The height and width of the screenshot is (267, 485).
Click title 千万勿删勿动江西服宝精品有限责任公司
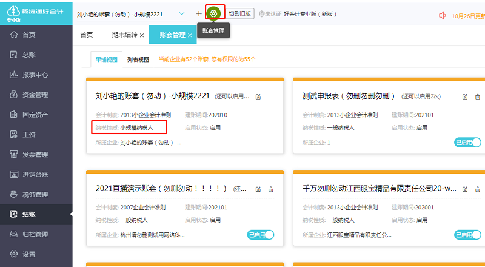pos(380,188)
